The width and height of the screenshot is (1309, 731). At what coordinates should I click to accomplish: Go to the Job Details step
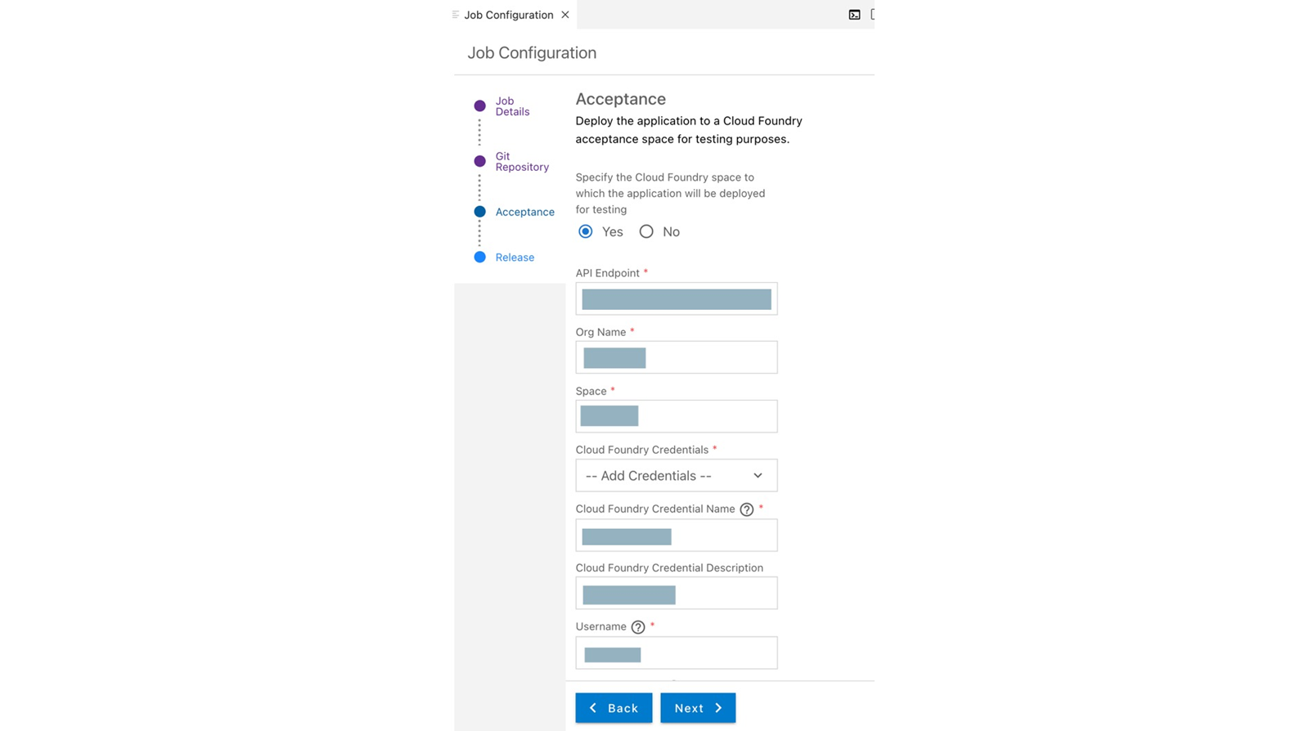click(512, 106)
